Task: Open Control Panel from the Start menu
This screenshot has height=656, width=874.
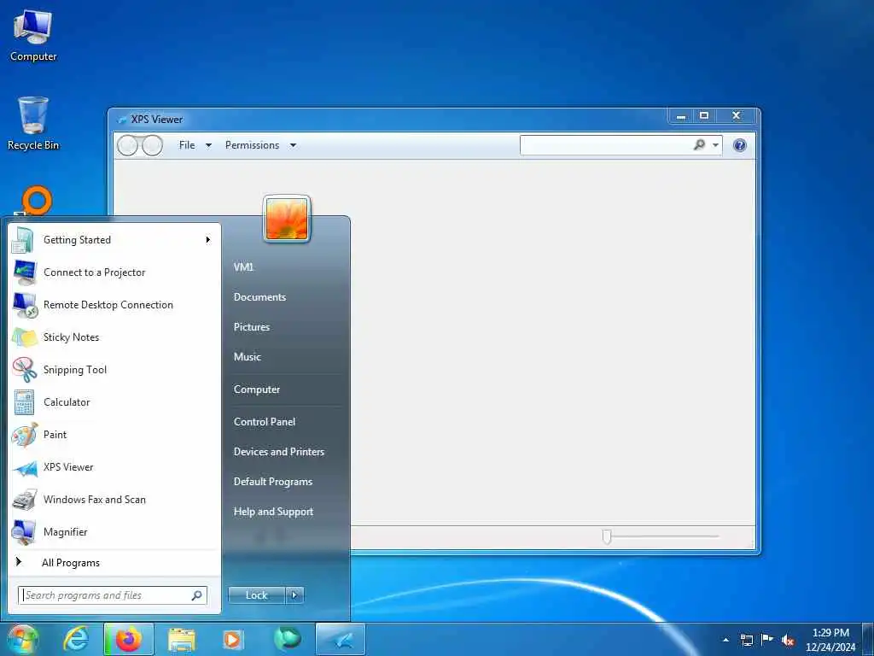Action: pos(265,422)
